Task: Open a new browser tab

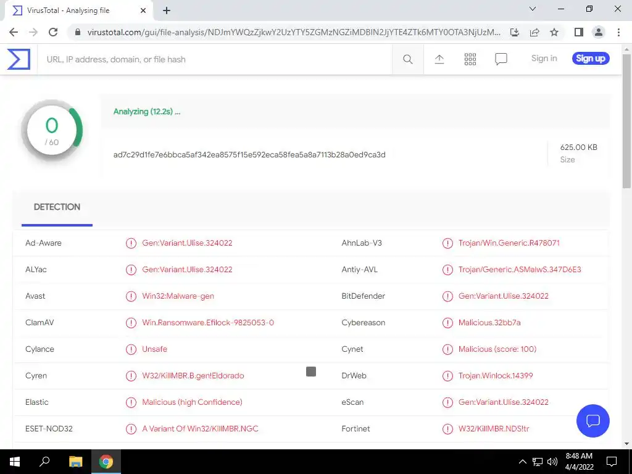Action: [x=167, y=10]
